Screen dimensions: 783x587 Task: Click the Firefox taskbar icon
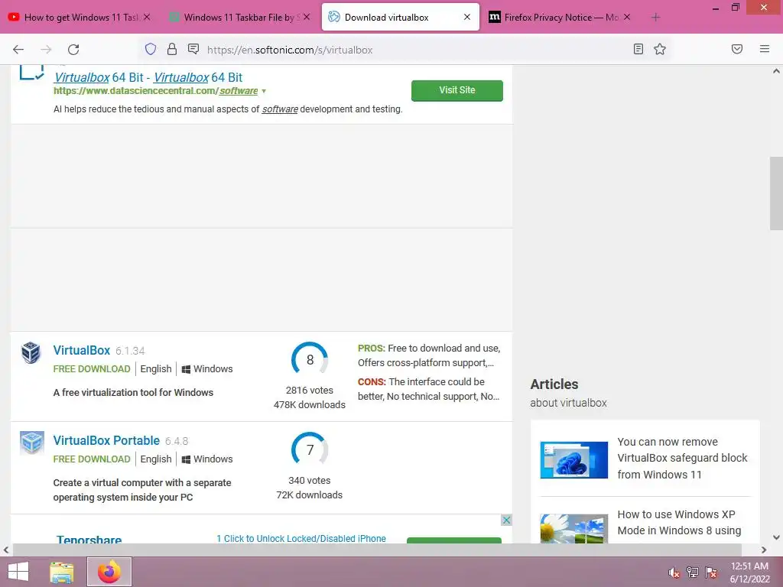109,572
